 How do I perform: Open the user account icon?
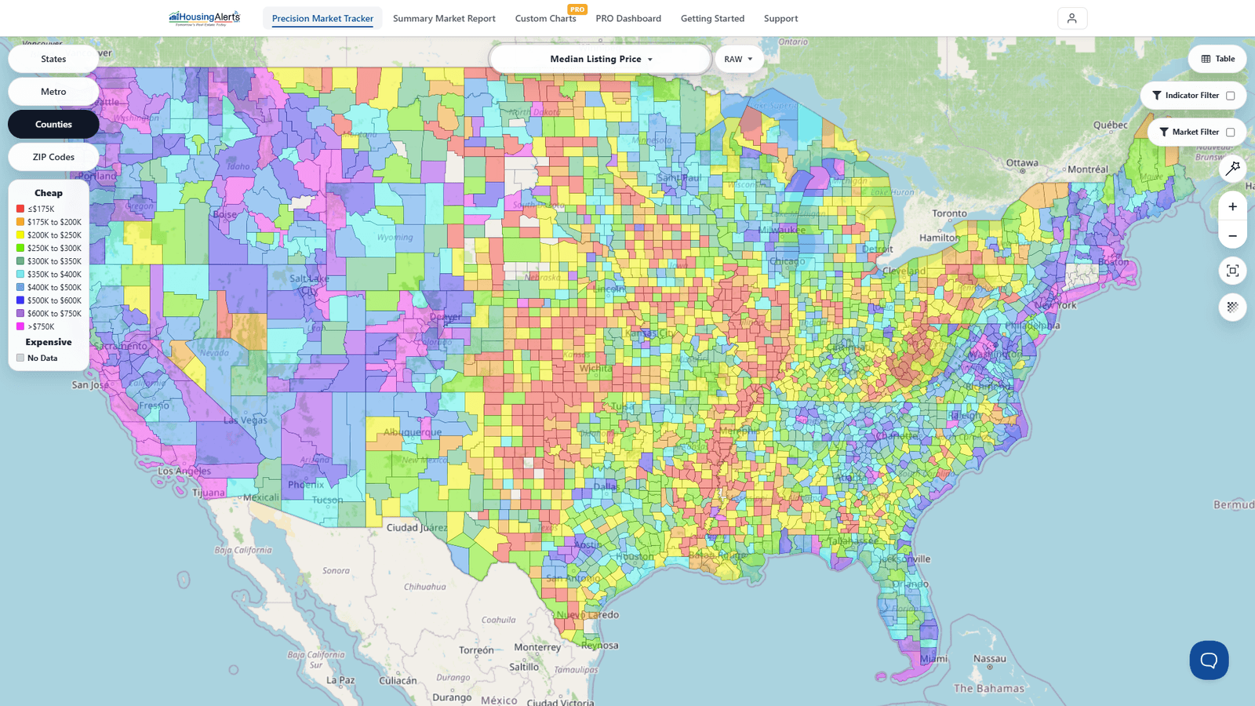tap(1072, 18)
